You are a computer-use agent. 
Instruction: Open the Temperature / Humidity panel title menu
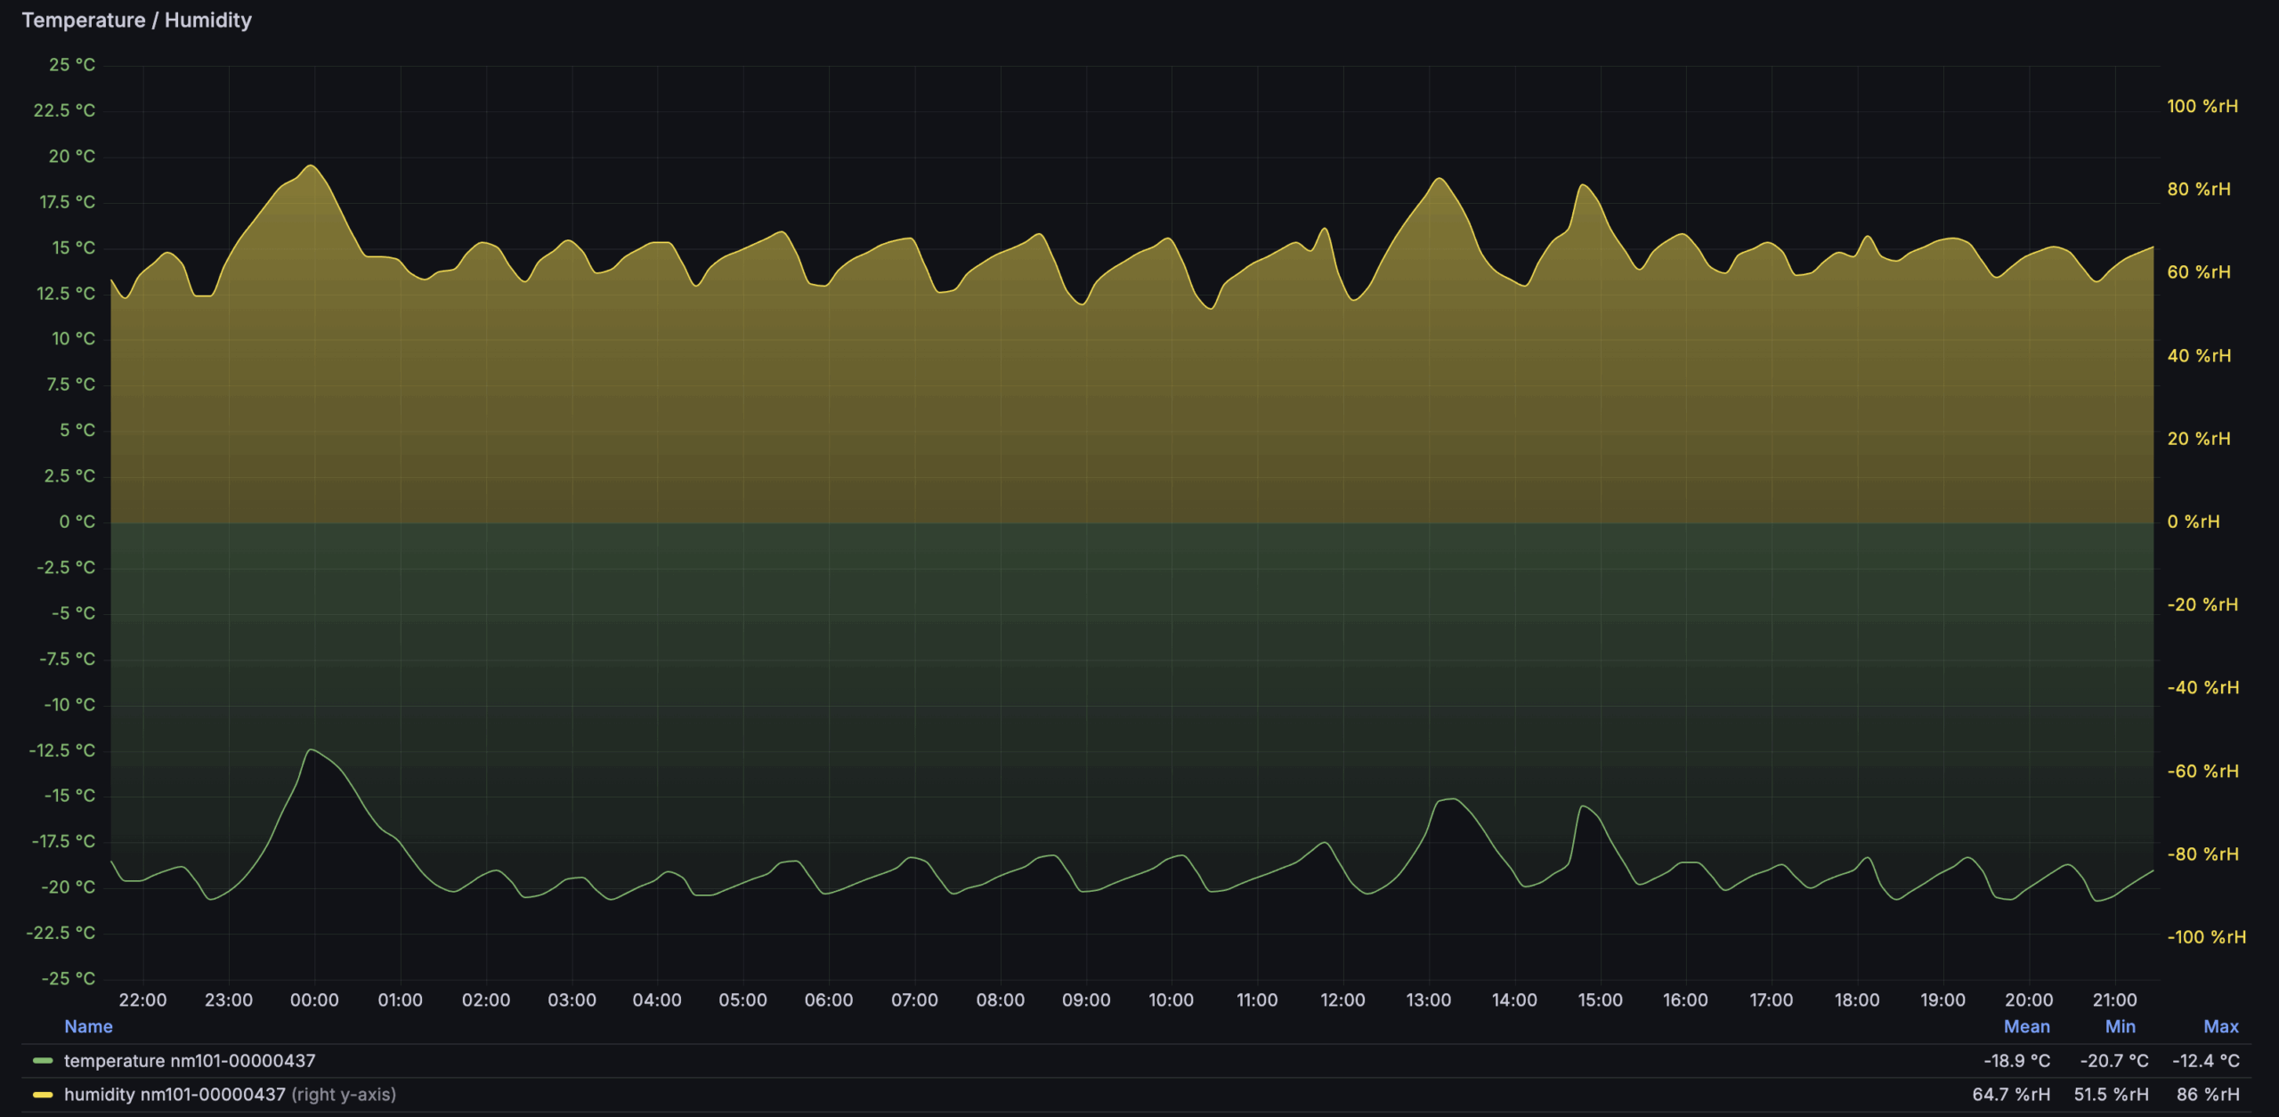(x=136, y=20)
